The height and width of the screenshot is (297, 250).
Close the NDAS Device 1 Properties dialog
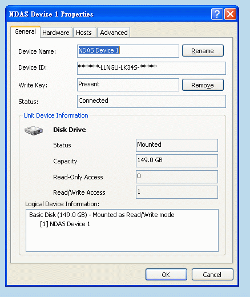(230, 14)
